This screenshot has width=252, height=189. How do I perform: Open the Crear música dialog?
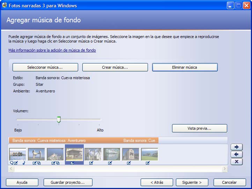115,67
